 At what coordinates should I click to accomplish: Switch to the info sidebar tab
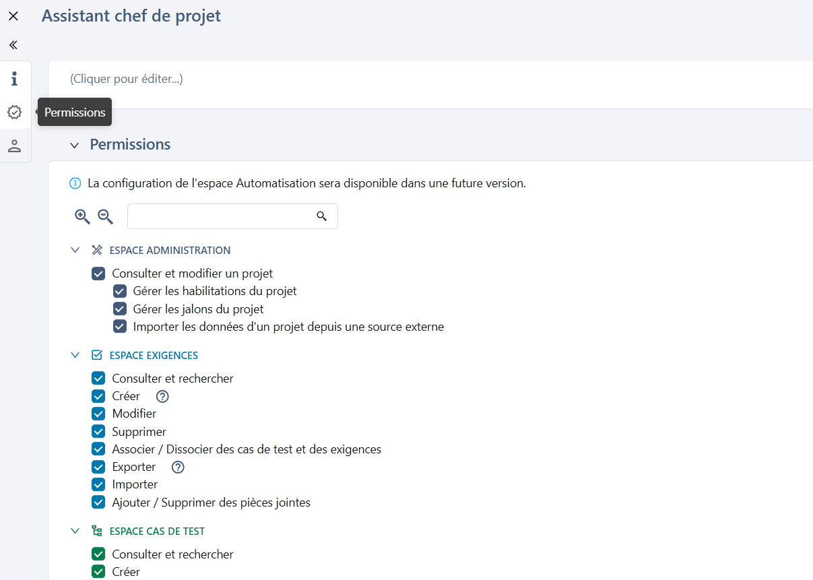[14, 79]
